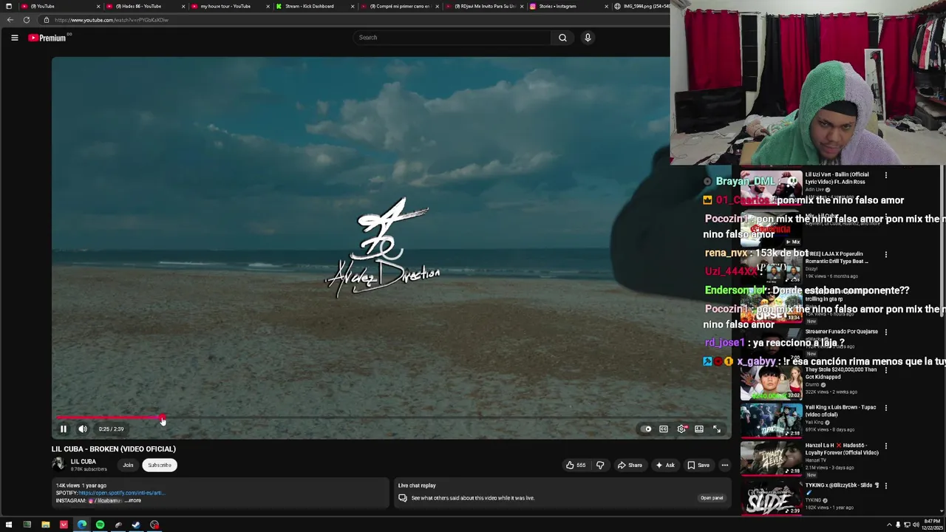Go to YouTube Premium home logo
Screen dimensions: 946x532
(x=47, y=38)
